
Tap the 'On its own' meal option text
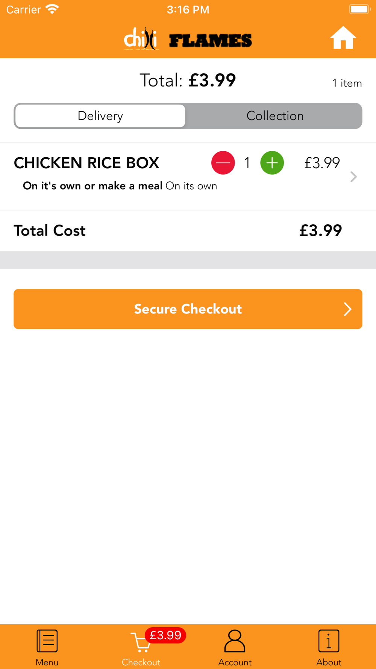tap(191, 186)
